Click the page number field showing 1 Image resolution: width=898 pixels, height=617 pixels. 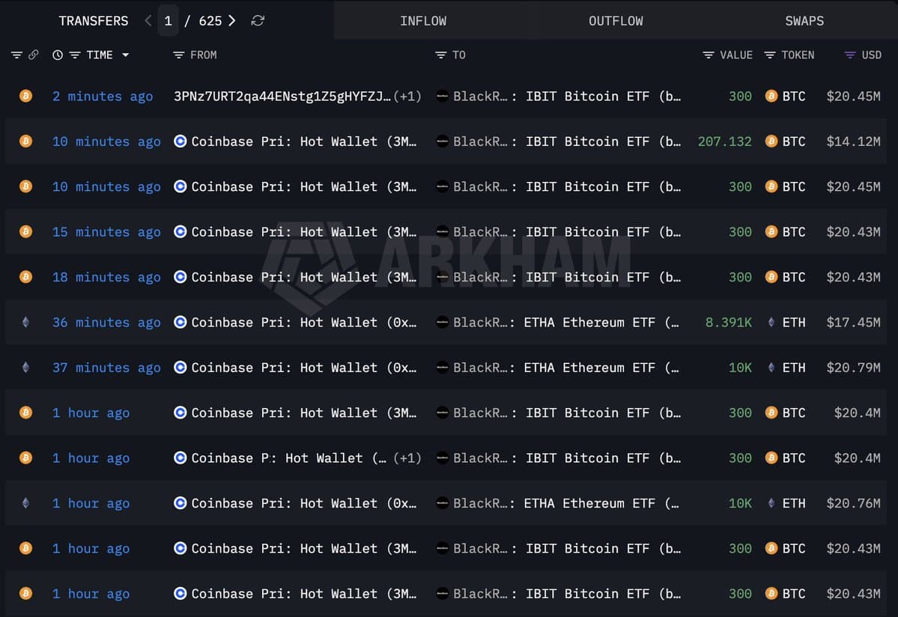pos(168,21)
